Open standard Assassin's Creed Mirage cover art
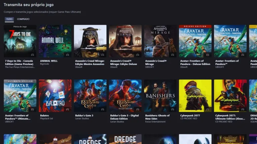The width and height of the screenshot is (257, 144). 160,41
